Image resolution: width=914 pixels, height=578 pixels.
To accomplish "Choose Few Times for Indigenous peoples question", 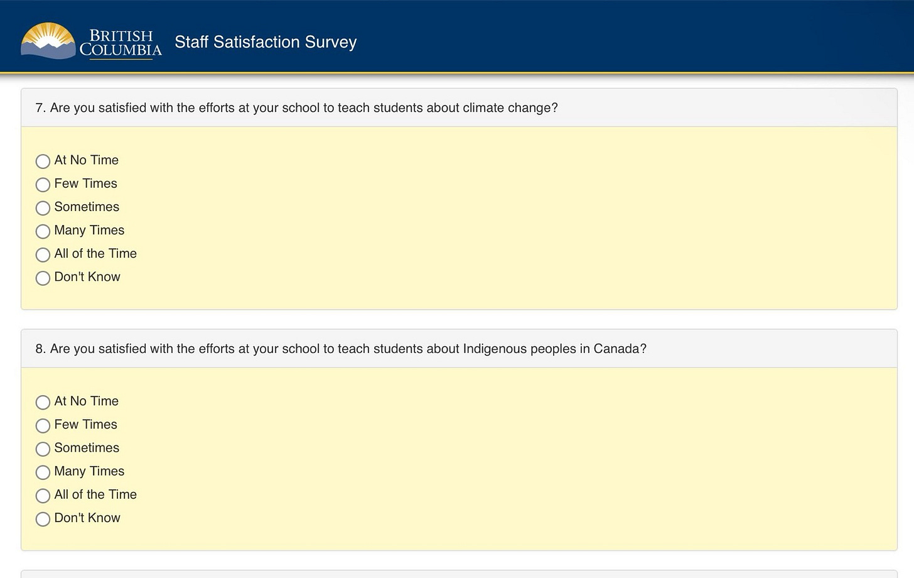I will click(x=43, y=425).
